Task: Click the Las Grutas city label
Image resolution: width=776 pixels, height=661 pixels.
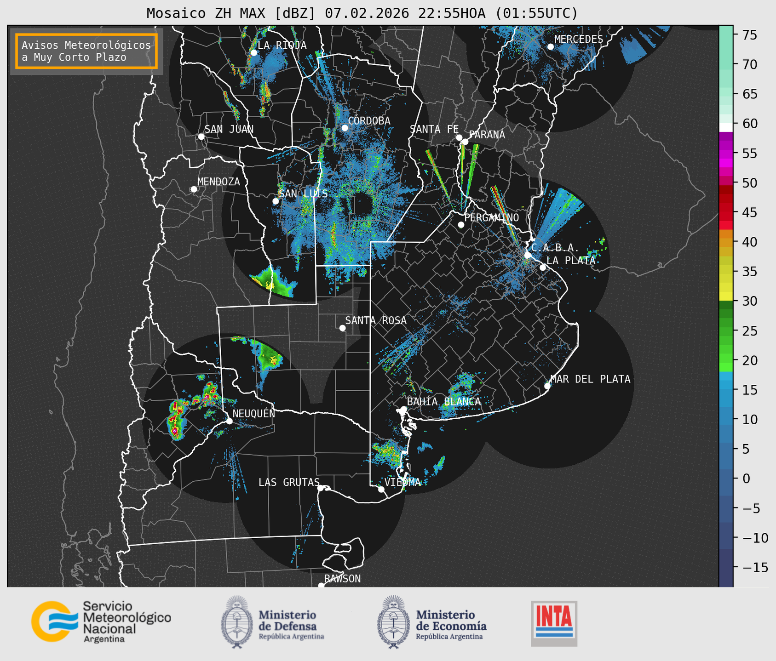Action: [288, 482]
